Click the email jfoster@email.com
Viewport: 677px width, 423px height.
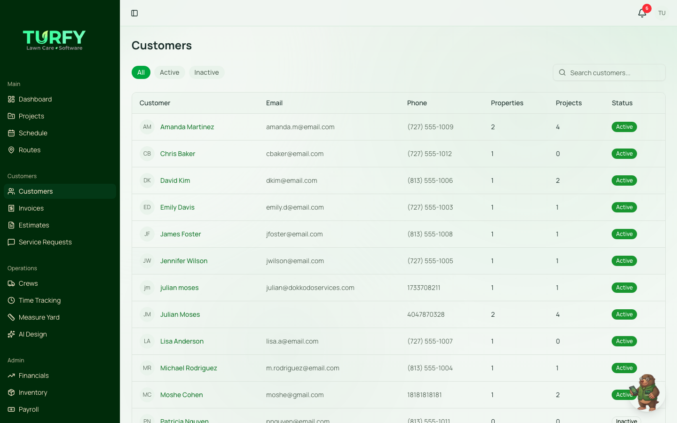pyautogui.click(x=294, y=234)
